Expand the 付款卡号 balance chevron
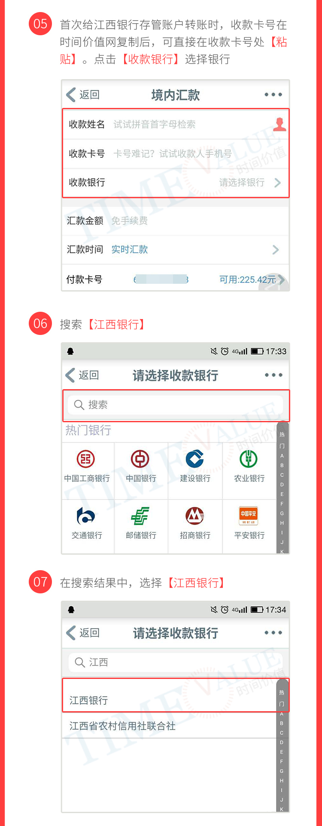Image resolution: width=322 pixels, height=826 pixels. (282, 279)
